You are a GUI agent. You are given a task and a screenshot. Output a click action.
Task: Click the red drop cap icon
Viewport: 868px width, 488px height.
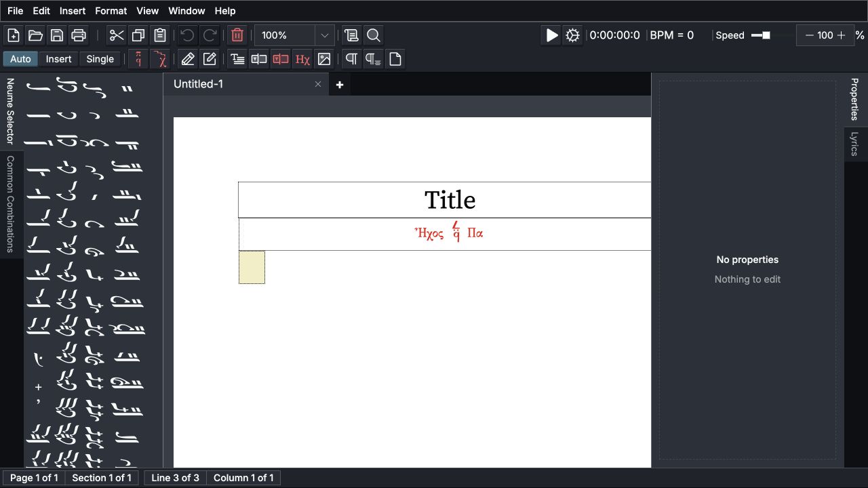(281, 59)
